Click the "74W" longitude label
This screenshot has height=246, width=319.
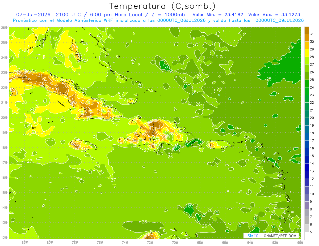(x=125, y=242)
